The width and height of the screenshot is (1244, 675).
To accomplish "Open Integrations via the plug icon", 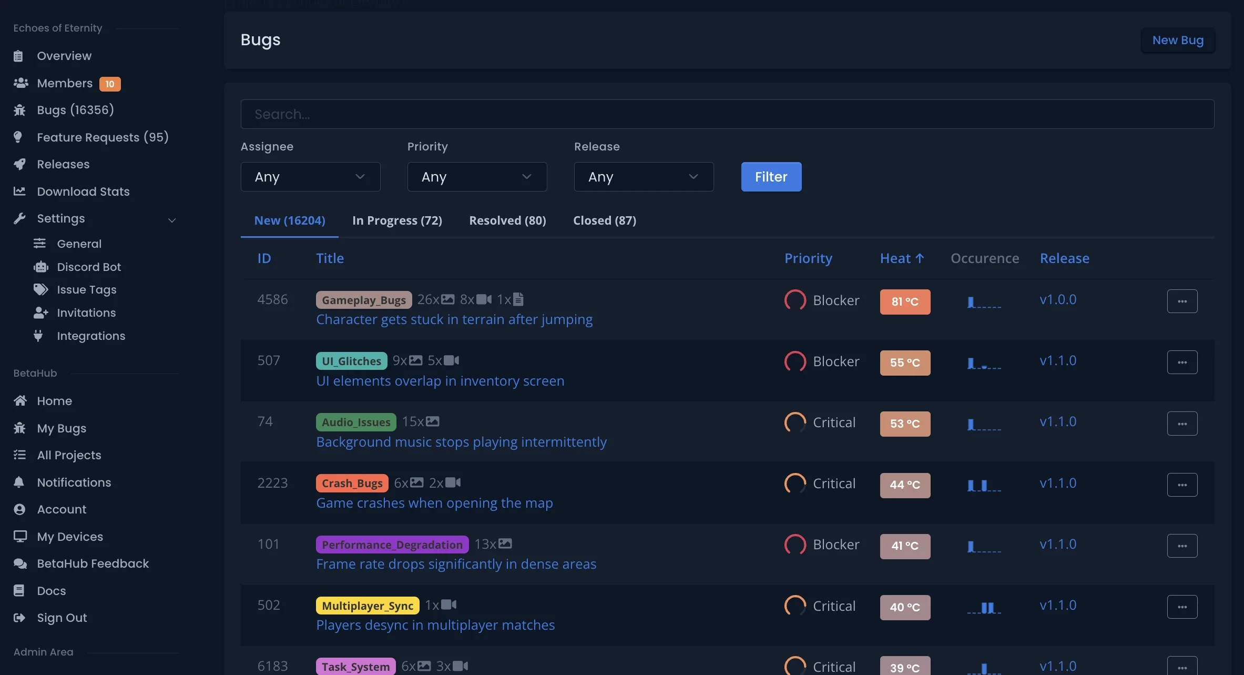I will pos(41,336).
